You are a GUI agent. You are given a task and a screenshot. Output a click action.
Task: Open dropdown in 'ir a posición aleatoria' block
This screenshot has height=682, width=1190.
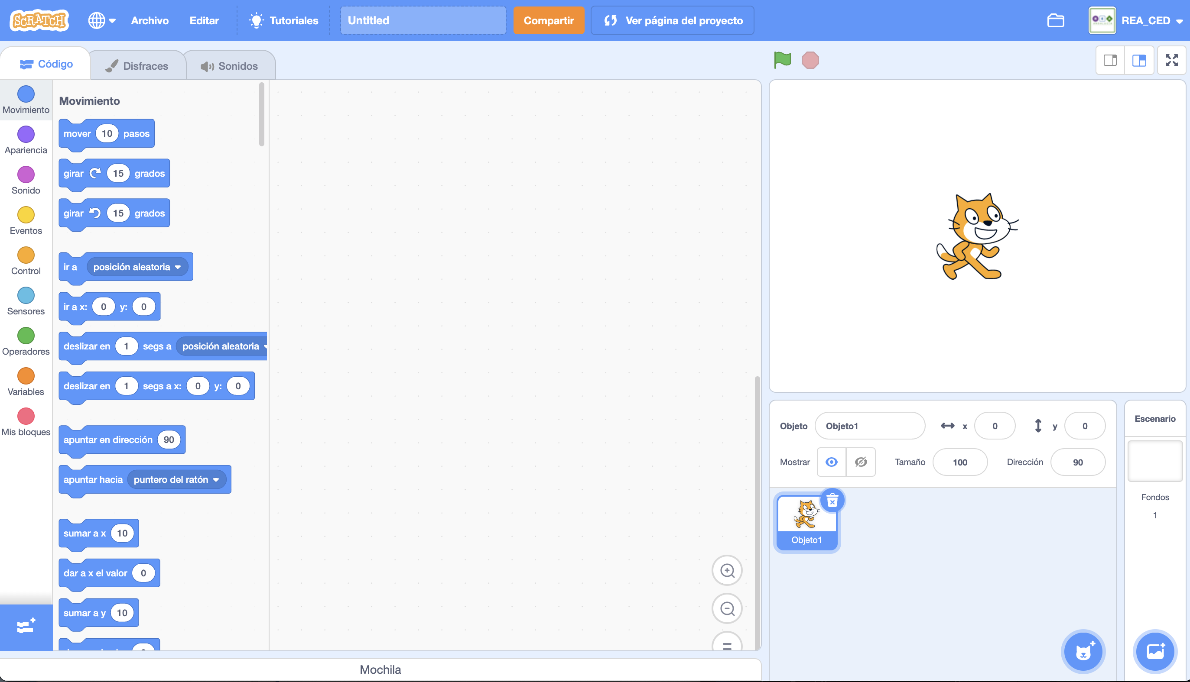(x=137, y=267)
